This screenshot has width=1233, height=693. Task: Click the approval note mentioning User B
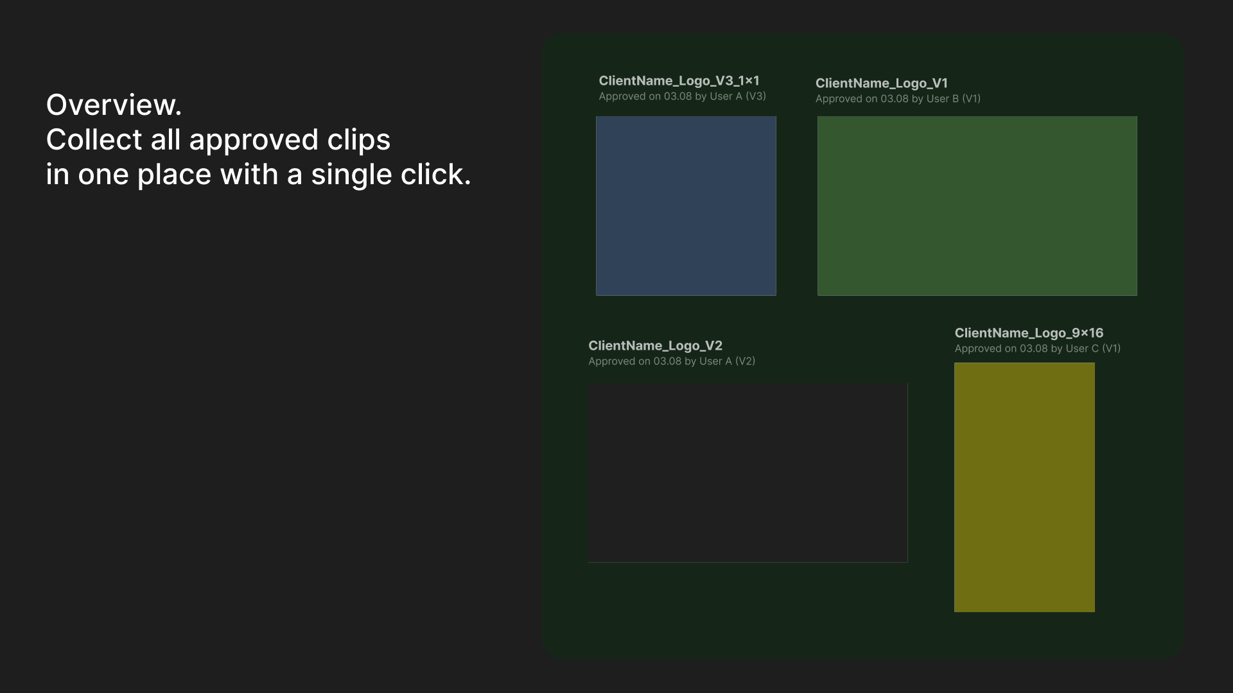click(x=898, y=99)
